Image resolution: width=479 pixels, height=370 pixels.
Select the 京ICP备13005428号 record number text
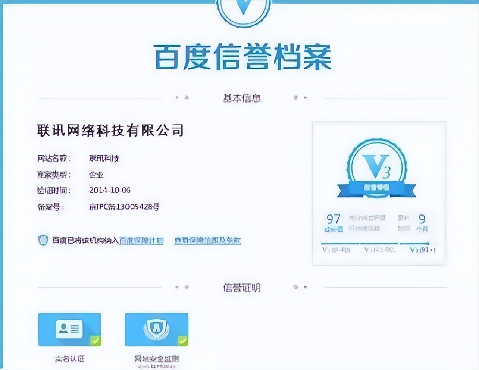click(125, 206)
